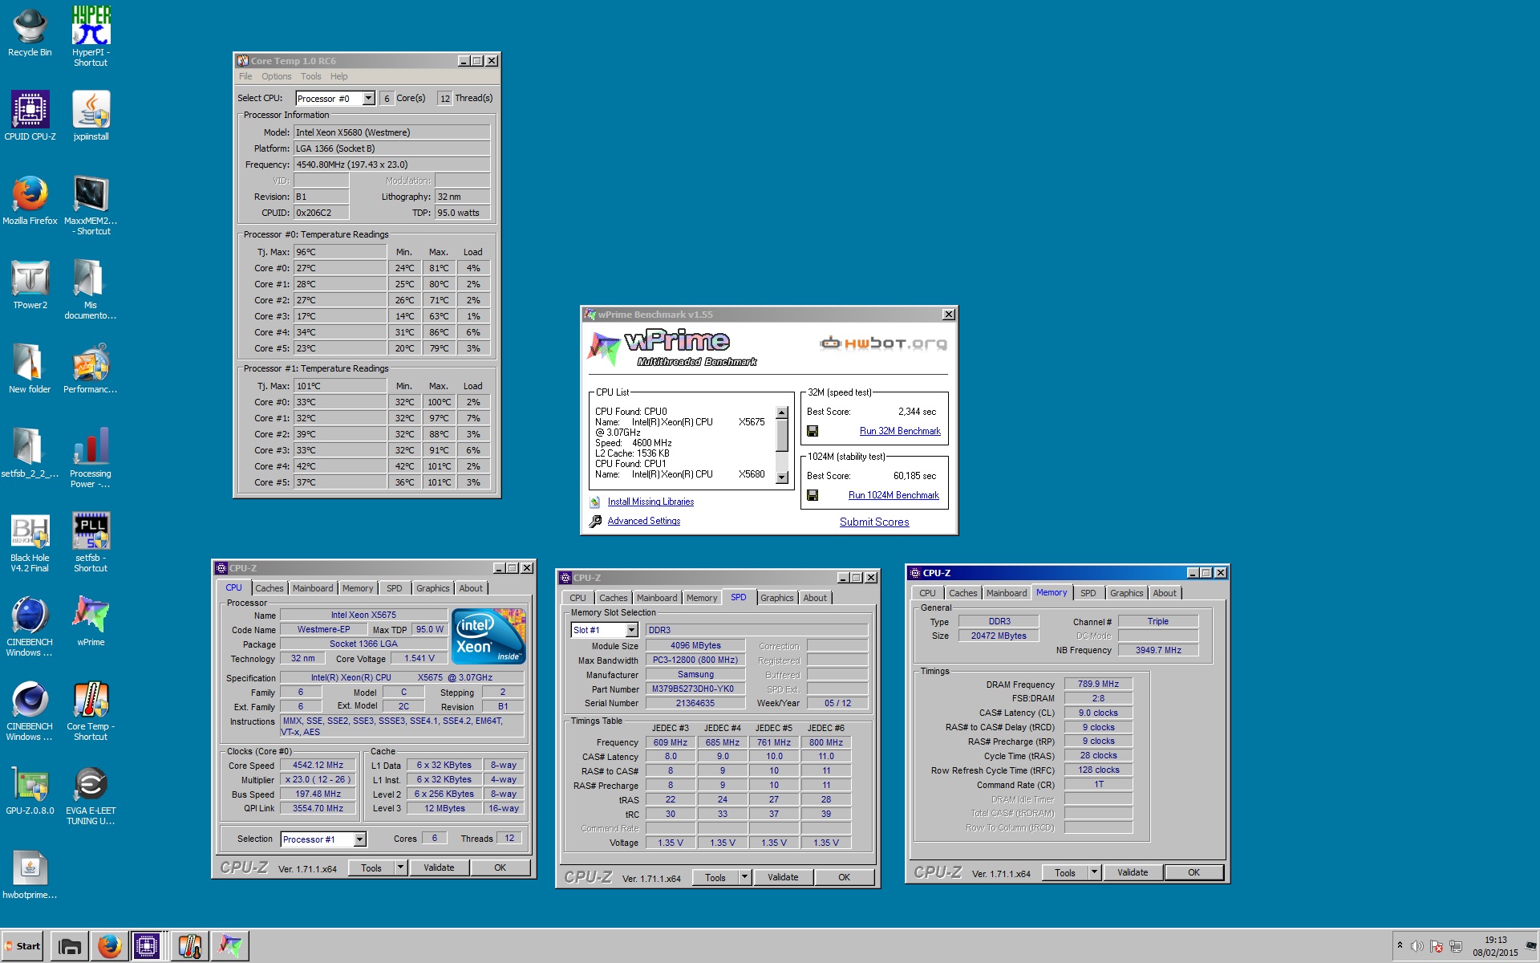Click the CPU-Z taskbar button
This screenshot has height=963, width=1540.
(148, 946)
